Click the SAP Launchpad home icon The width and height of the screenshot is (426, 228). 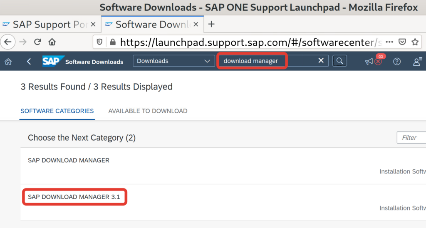pyautogui.click(x=8, y=62)
